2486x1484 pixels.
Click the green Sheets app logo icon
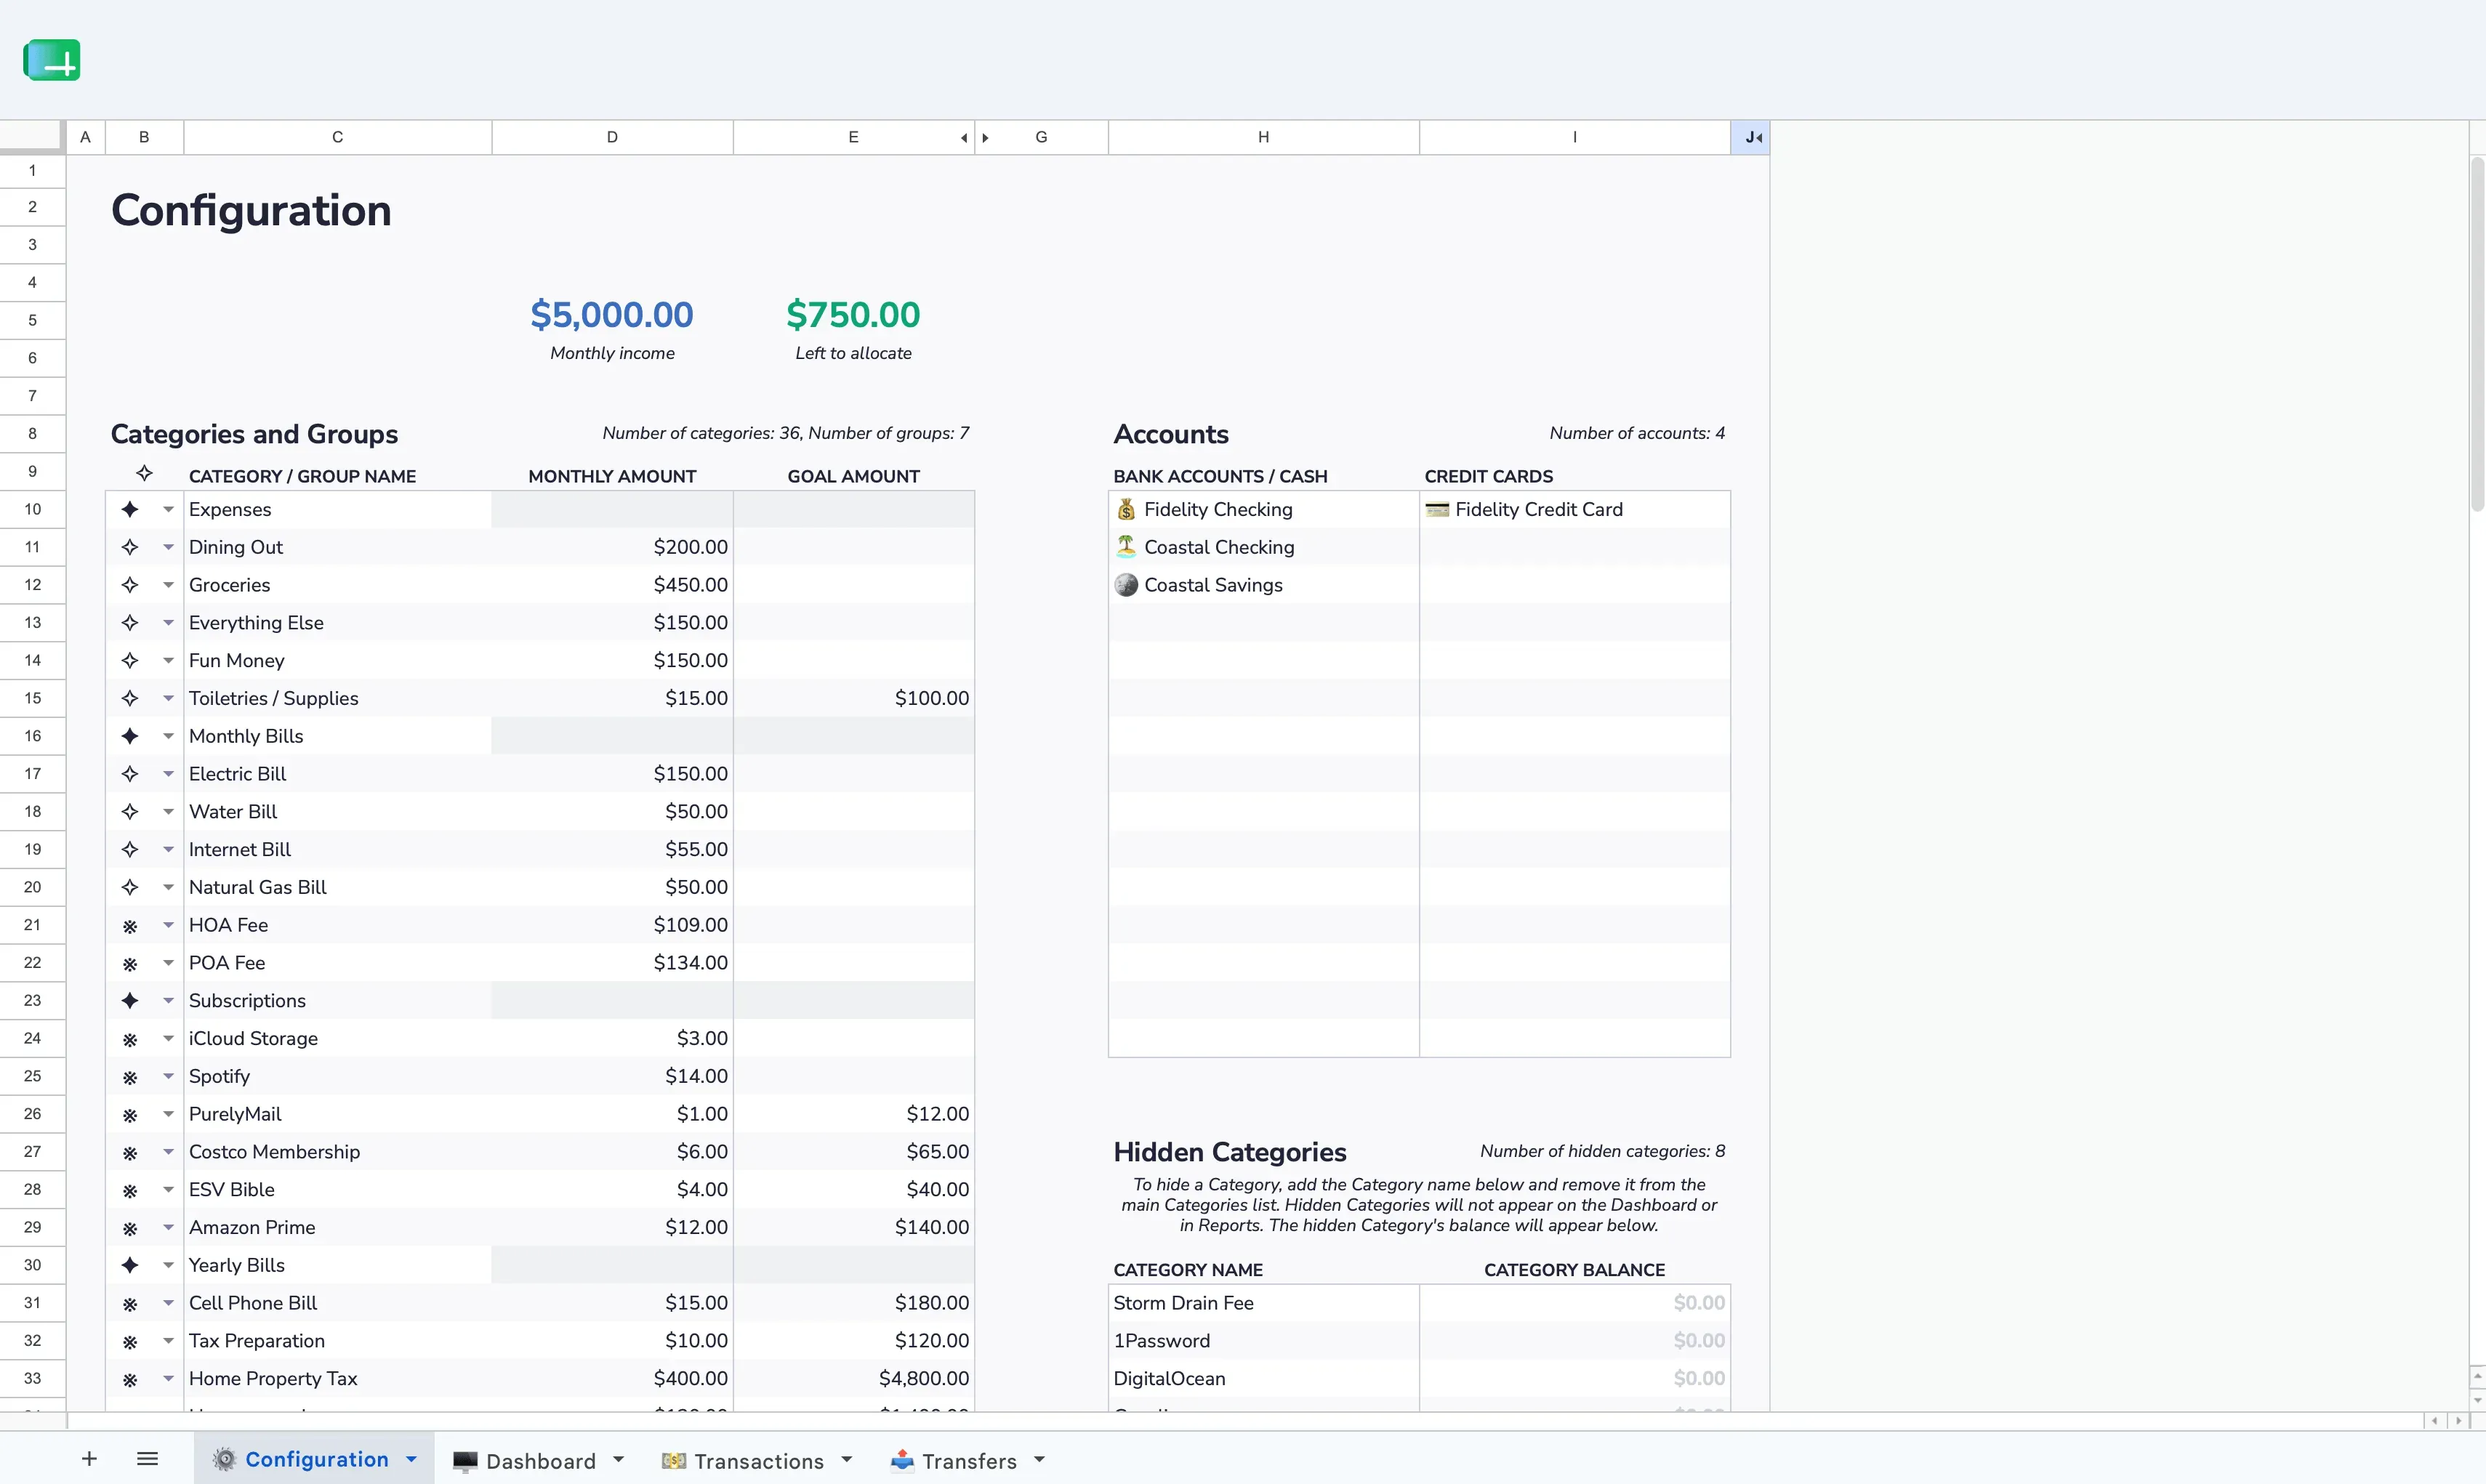[x=52, y=60]
